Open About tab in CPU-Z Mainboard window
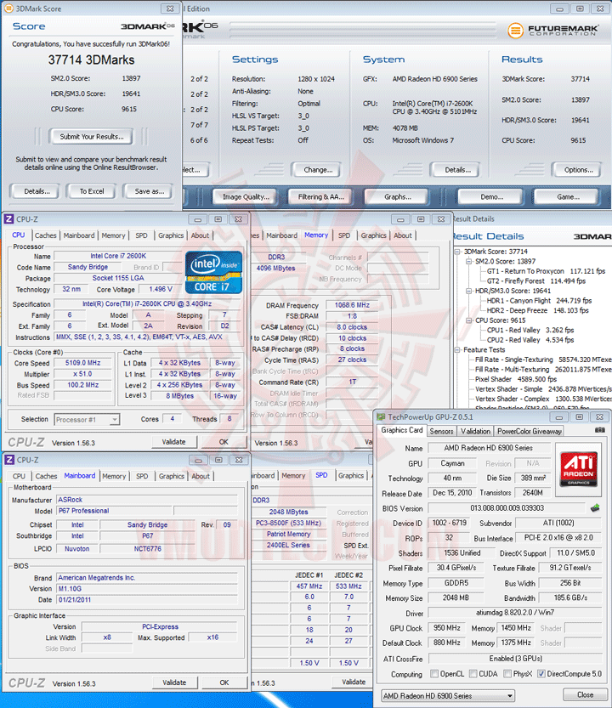 pos(201,476)
